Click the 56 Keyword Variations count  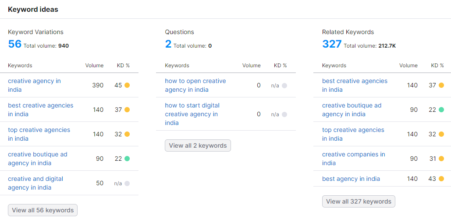(x=14, y=44)
